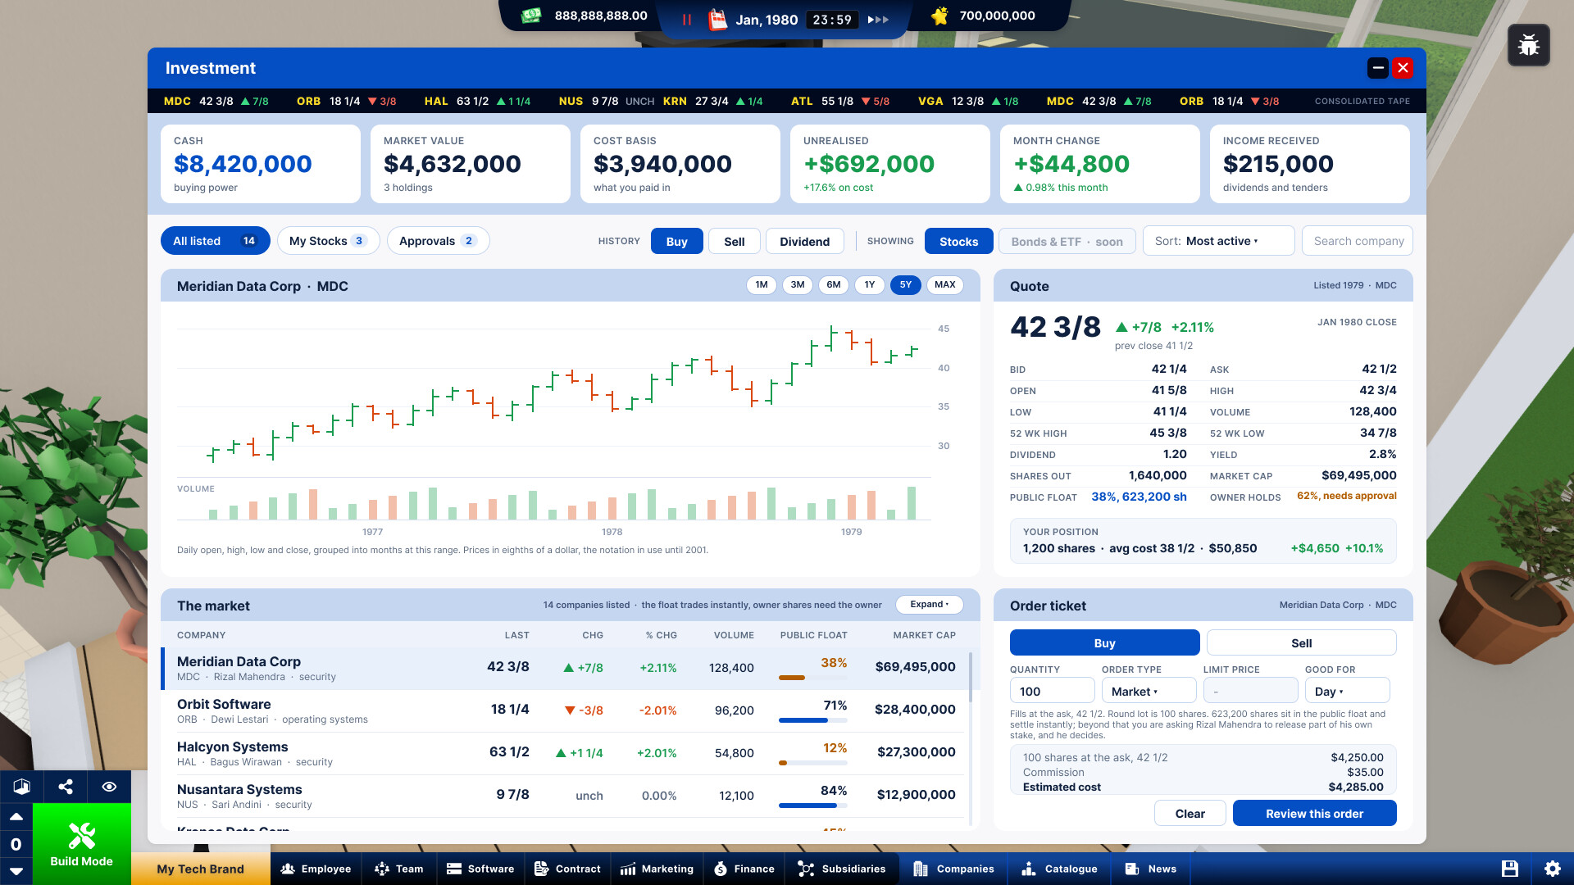Open the Subsidiaries menu
The height and width of the screenshot is (885, 1574).
842,869
